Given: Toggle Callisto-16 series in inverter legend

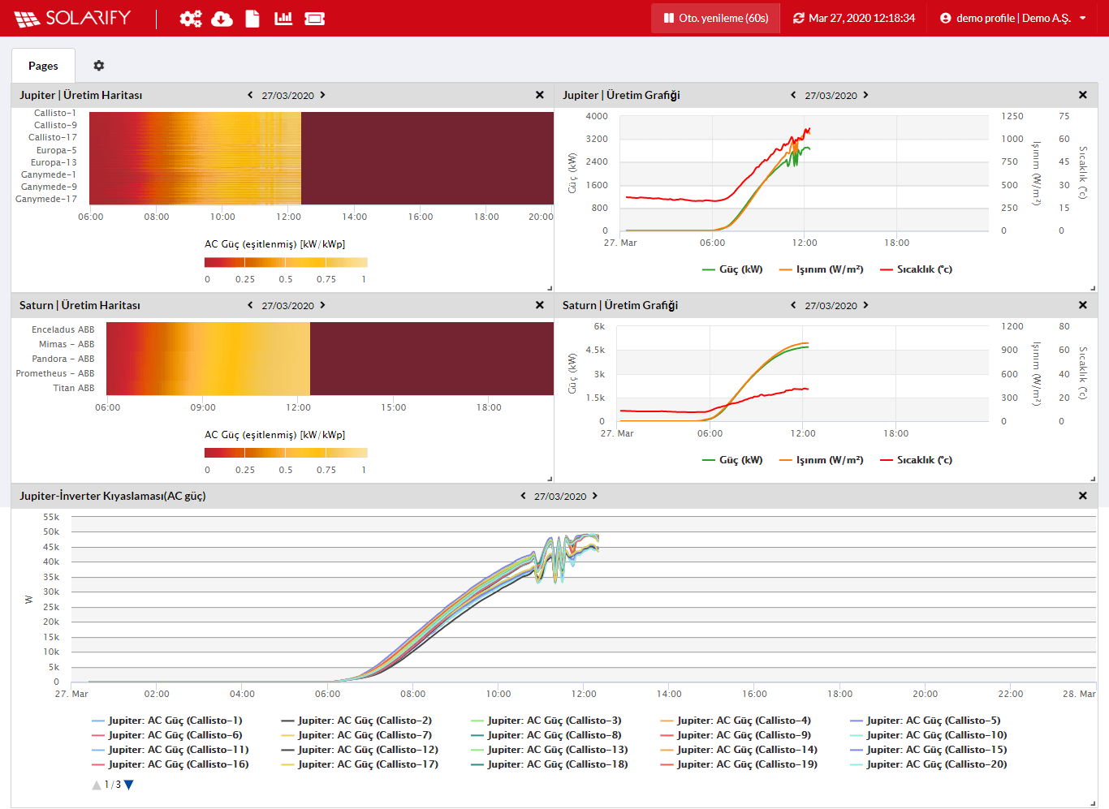Looking at the screenshot, I should coord(170,764).
